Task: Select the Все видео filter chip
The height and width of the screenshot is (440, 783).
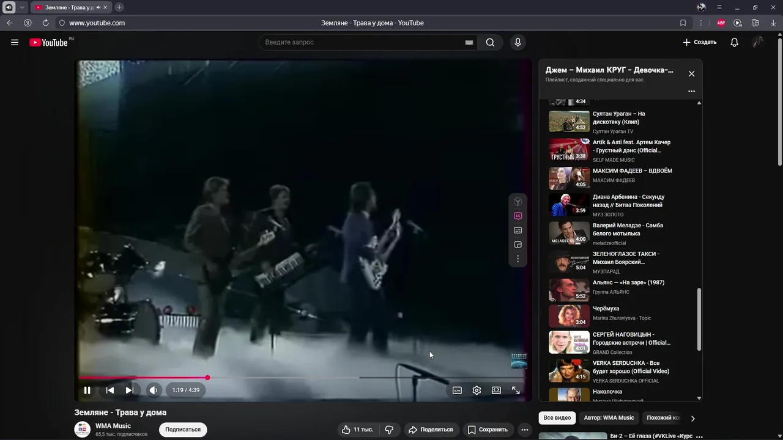Action: pyautogui.click(x=557, y=418)
